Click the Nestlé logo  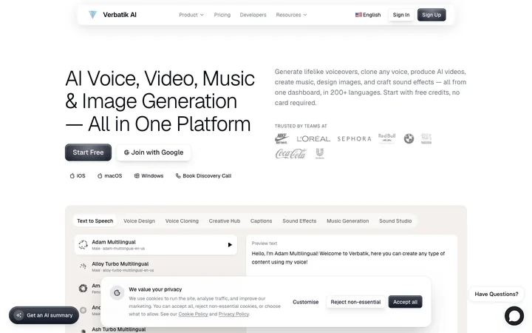click(x=426, y=138)
